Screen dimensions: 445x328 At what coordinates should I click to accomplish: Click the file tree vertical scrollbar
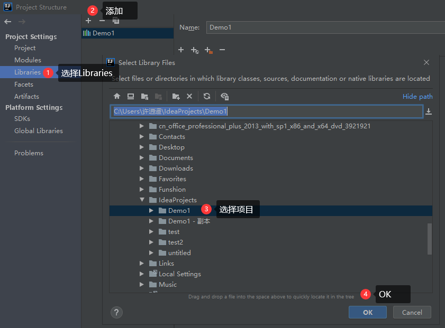430,239
